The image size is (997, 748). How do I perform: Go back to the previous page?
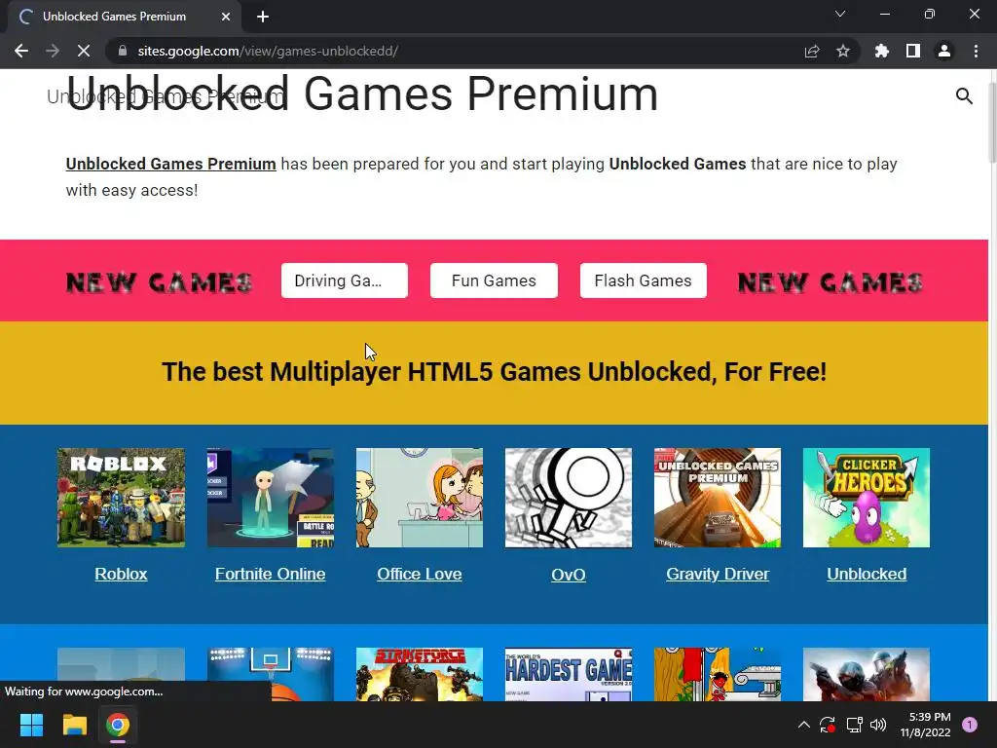(21, 51)
